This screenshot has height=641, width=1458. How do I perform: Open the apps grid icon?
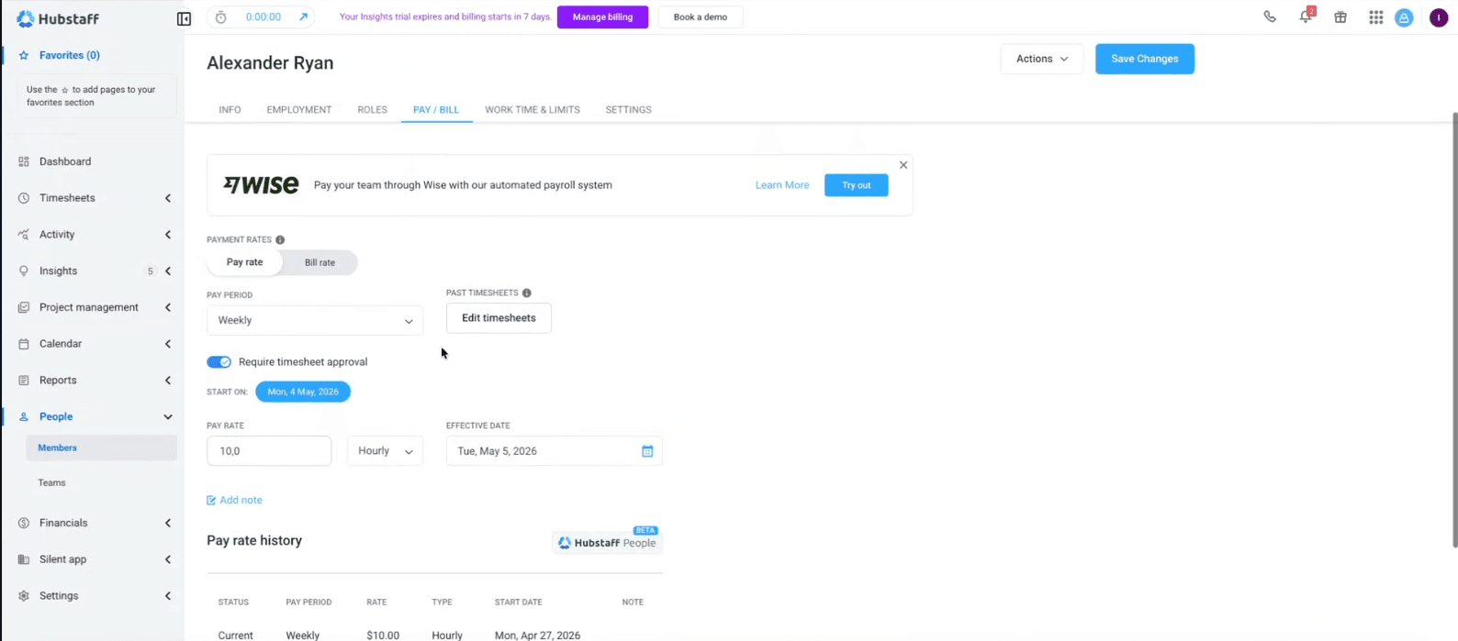tap(1375, 17)
